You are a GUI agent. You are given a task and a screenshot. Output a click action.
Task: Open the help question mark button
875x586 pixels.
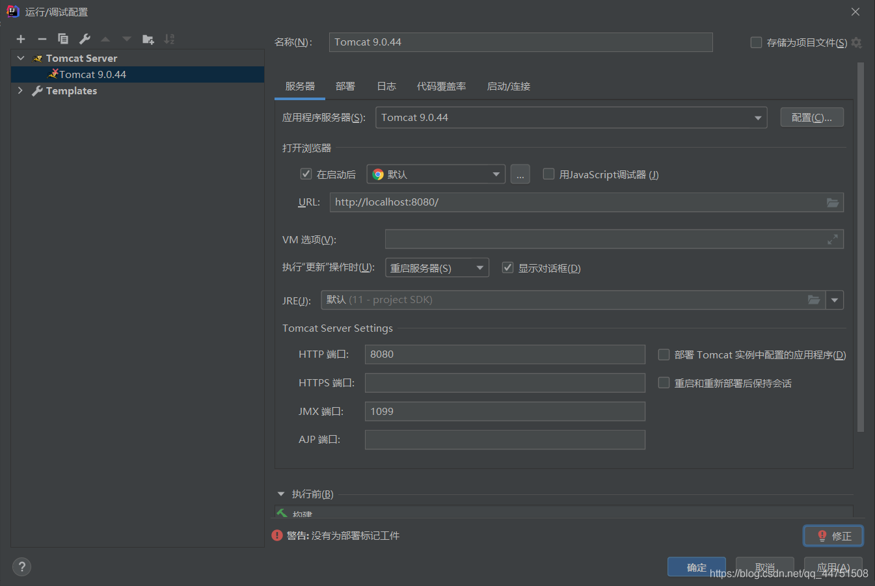(21, 566)
